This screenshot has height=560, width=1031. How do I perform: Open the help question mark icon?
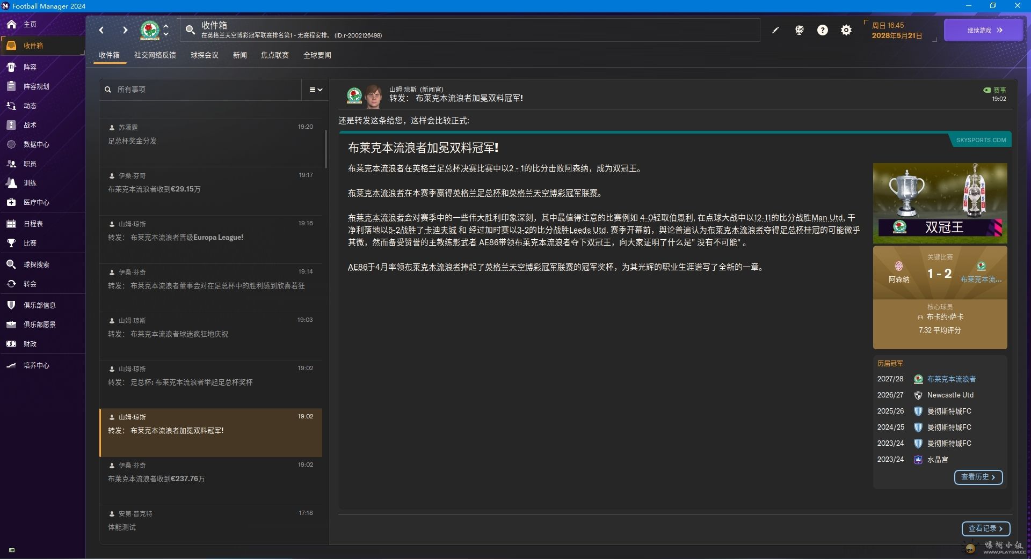coord(823,30)
